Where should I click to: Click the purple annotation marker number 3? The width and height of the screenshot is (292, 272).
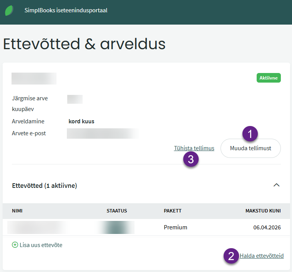(x=191, y=159)
